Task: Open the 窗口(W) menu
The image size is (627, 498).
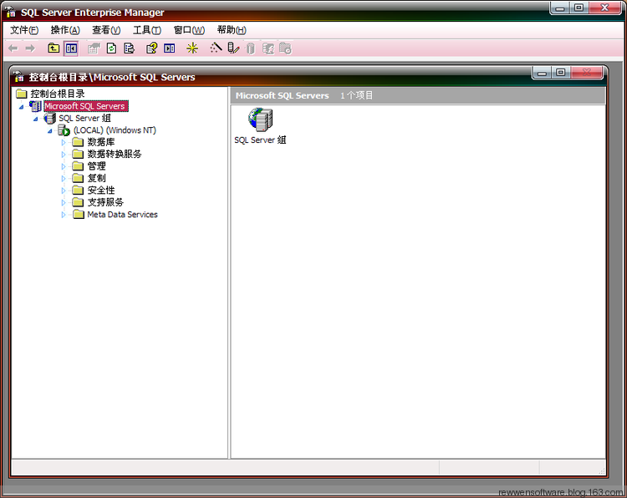Action: click(189, 30)
